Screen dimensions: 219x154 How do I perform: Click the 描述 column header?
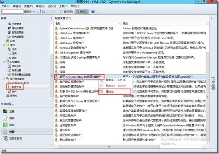pos(164,23)
